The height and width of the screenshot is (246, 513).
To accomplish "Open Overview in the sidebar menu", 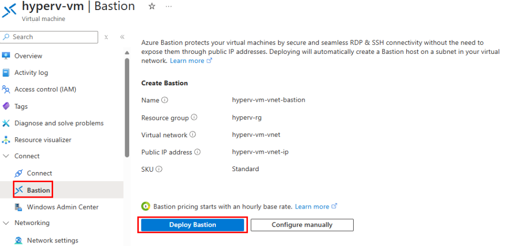I will tap(29, 56).
